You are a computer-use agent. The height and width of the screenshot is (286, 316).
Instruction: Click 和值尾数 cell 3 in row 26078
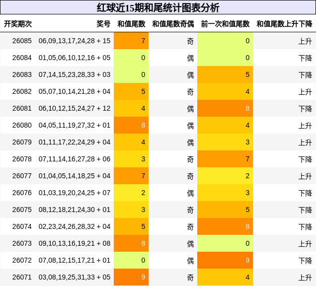[131, 159]
